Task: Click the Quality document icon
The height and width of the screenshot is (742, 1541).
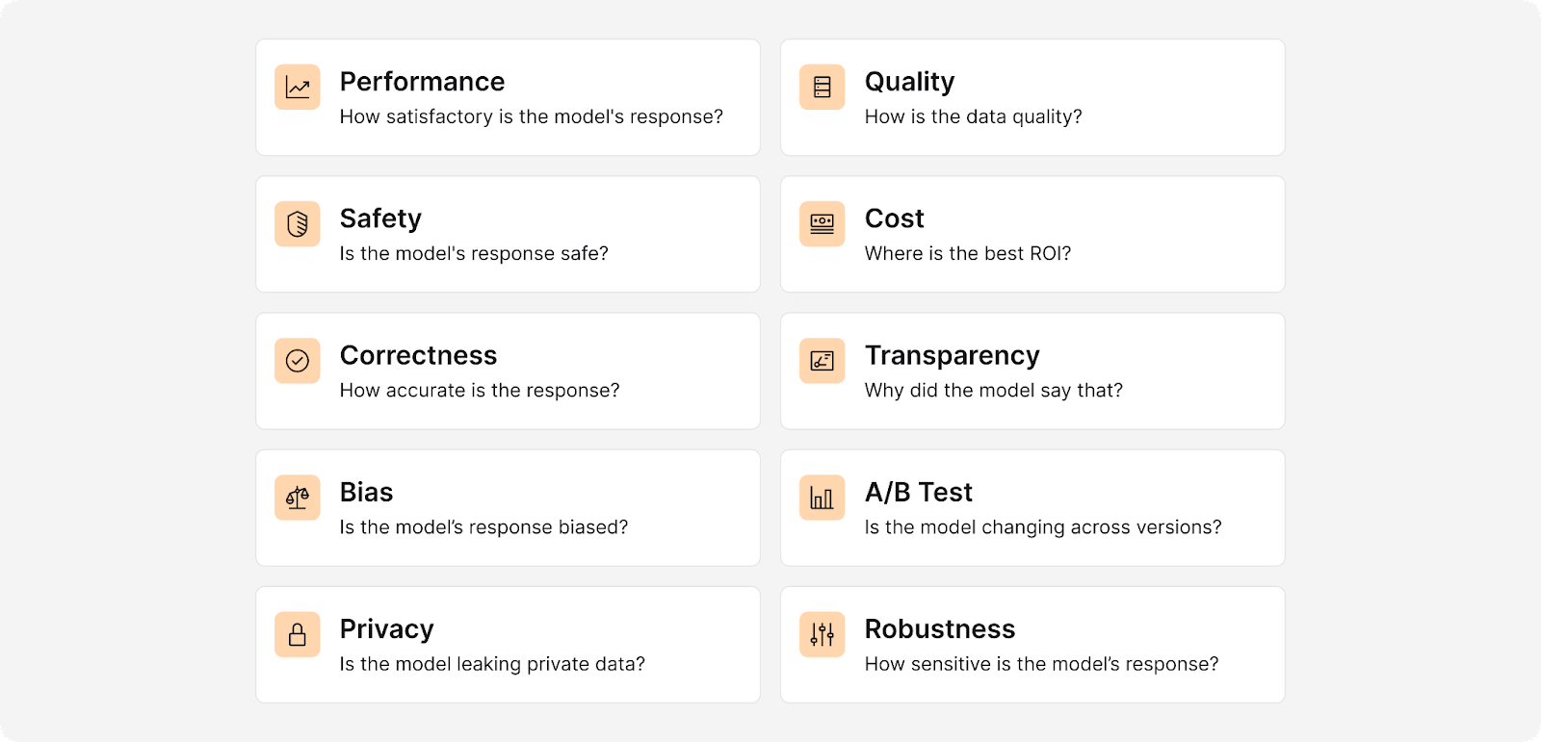Action: tap(823, 88)
